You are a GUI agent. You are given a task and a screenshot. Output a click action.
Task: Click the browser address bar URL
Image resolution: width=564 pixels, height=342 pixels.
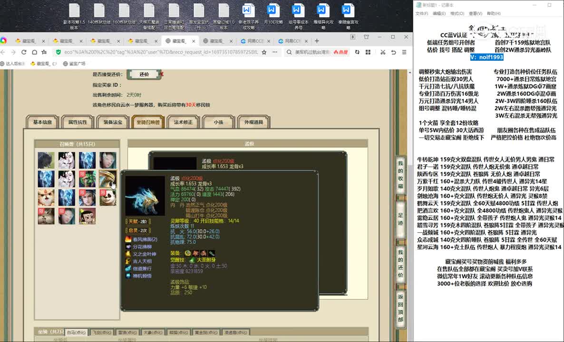(161, 52)
